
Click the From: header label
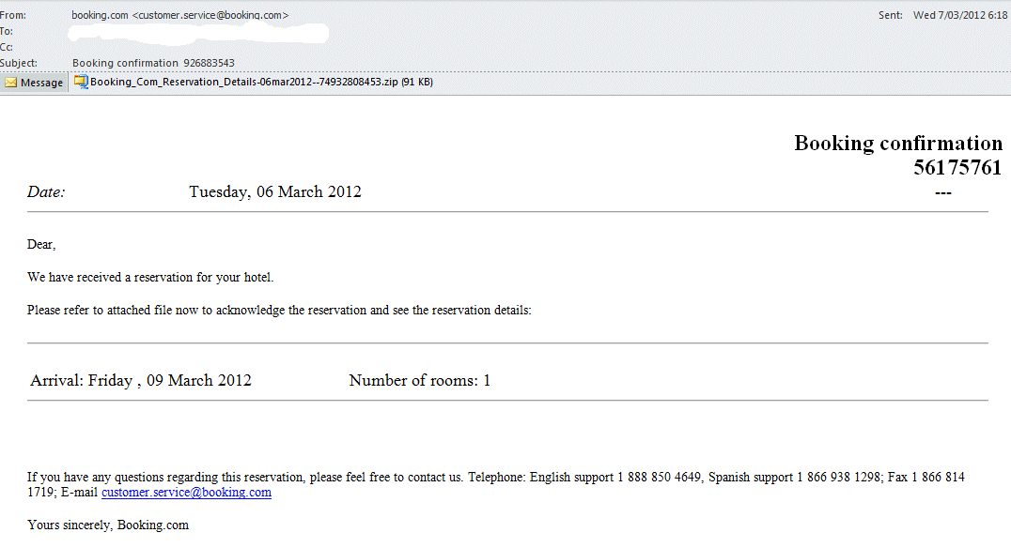pyautogui.click(x=13, y=15)
